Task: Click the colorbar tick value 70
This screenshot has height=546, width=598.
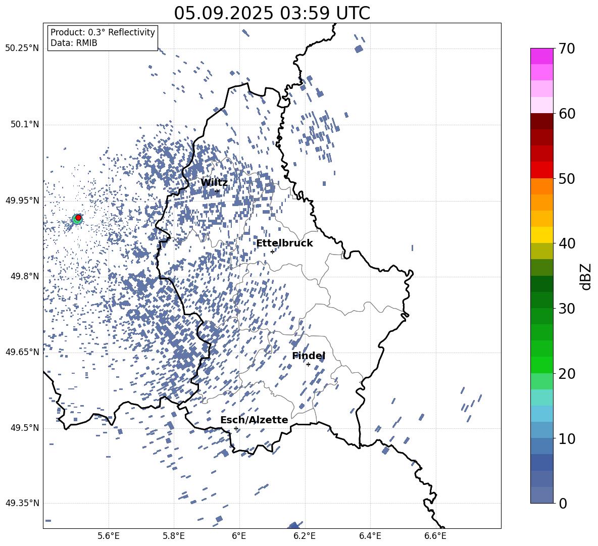Action: [x=567, y=48]
